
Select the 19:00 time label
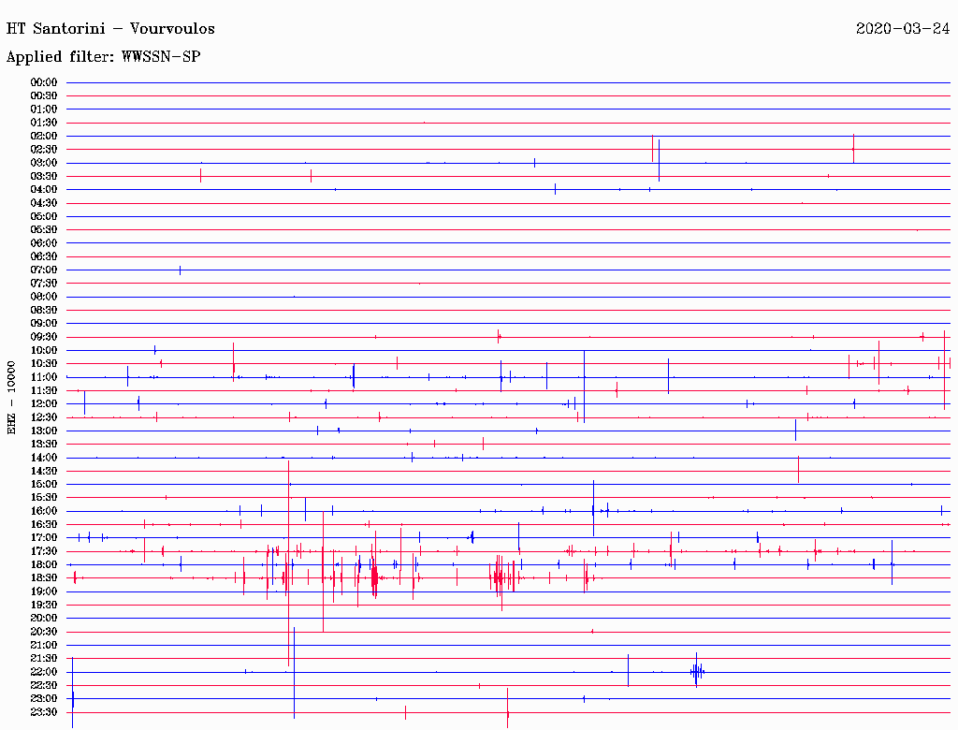pos(44,591)
